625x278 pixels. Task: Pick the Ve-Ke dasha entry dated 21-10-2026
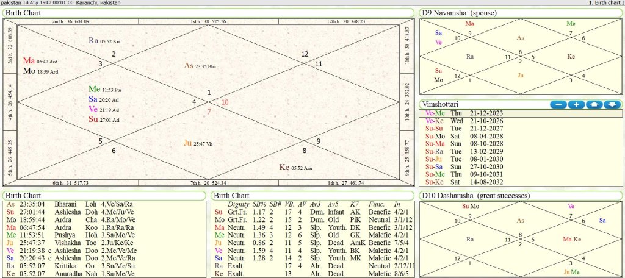click(464, 121)
